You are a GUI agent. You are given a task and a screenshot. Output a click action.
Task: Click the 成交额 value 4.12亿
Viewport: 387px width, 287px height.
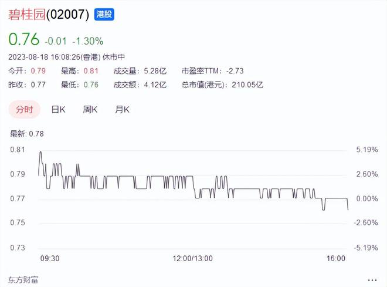[155, 85]
